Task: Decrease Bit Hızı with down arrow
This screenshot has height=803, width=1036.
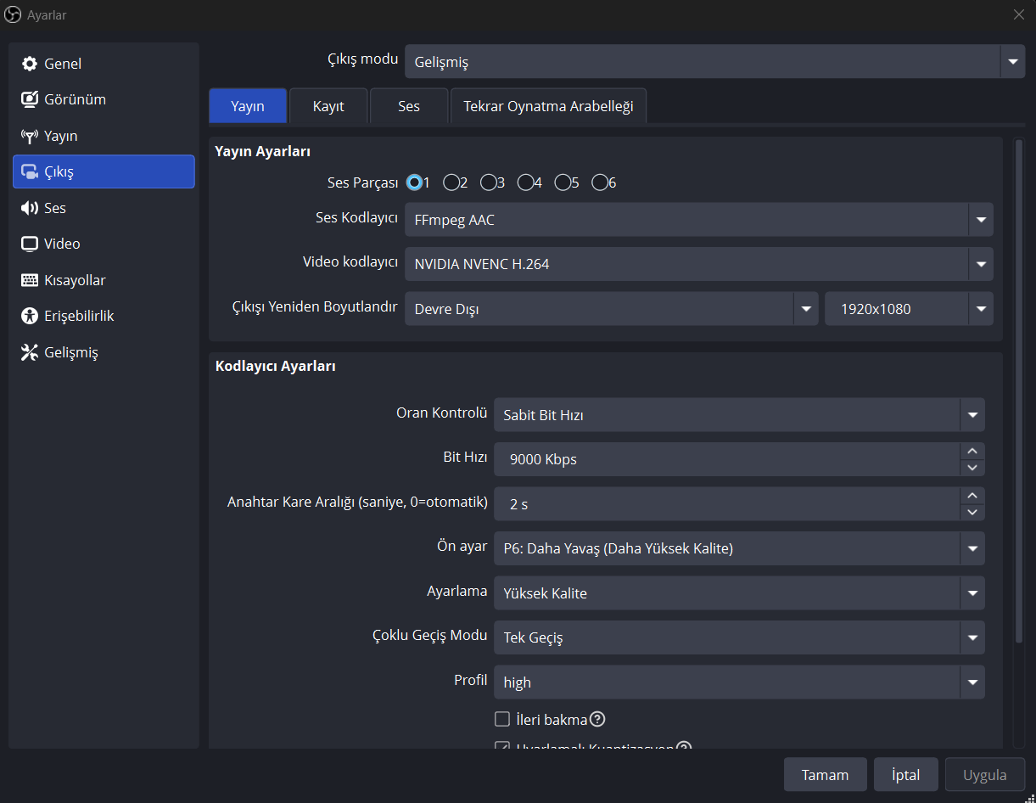Action: [x=972, y=468]
